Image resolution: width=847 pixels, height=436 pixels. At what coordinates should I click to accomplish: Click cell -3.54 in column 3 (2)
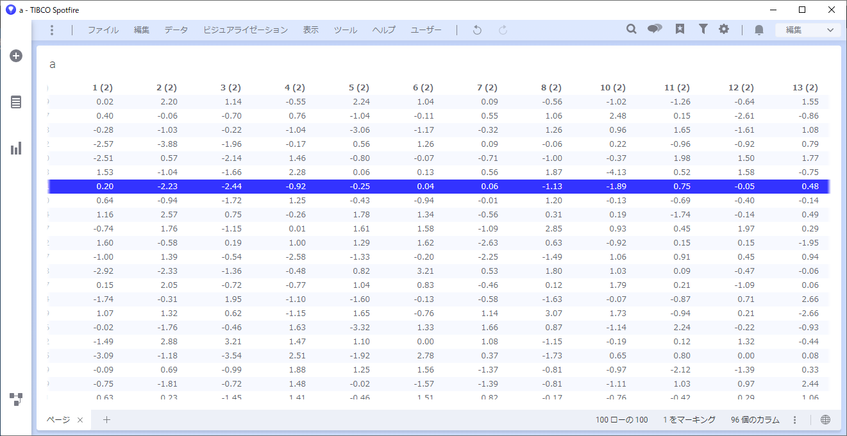(x=231, y=356)
